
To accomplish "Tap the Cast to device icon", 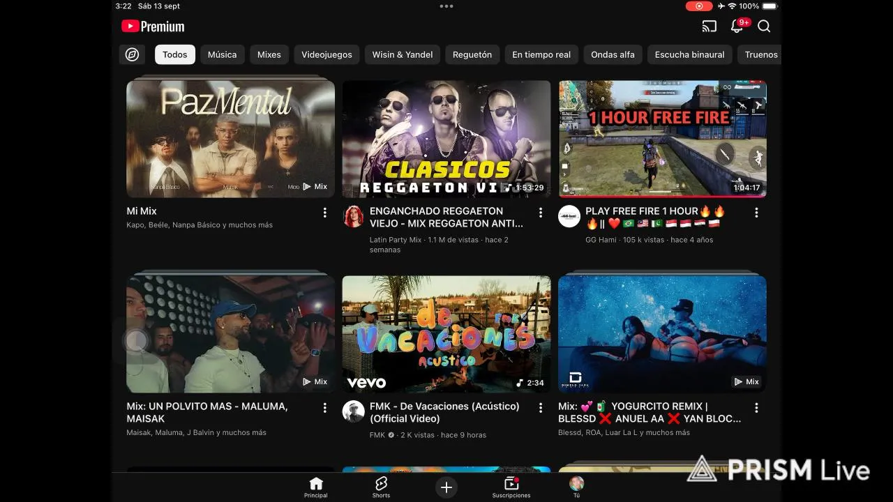I will [x=709, y=26].
